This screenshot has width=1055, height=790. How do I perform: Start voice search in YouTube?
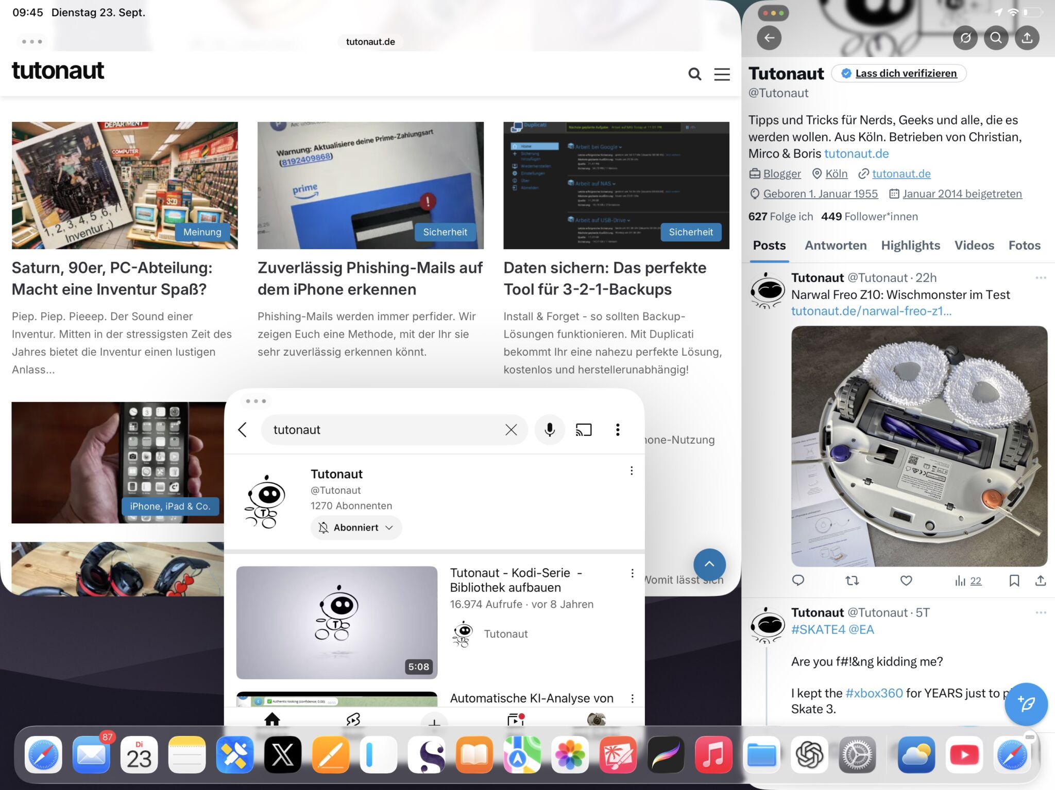point(550,430)
